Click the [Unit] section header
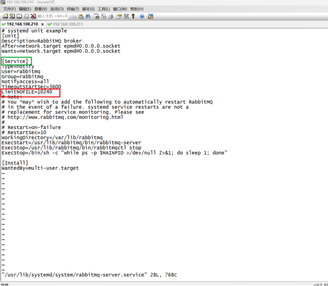 click(x=10, y=36)
